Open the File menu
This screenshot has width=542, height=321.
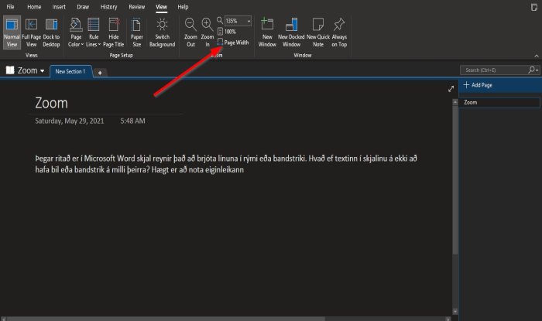[x=10, y=7]
